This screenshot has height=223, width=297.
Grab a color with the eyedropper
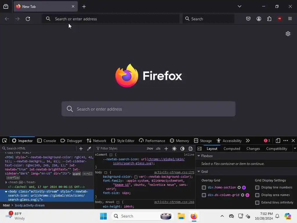(89, 149)
